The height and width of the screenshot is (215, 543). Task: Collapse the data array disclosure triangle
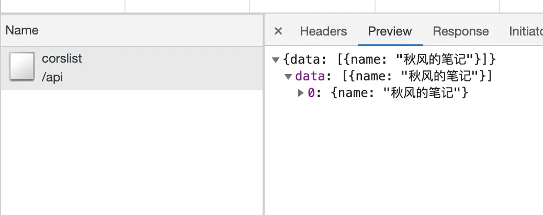coord(288,76)
